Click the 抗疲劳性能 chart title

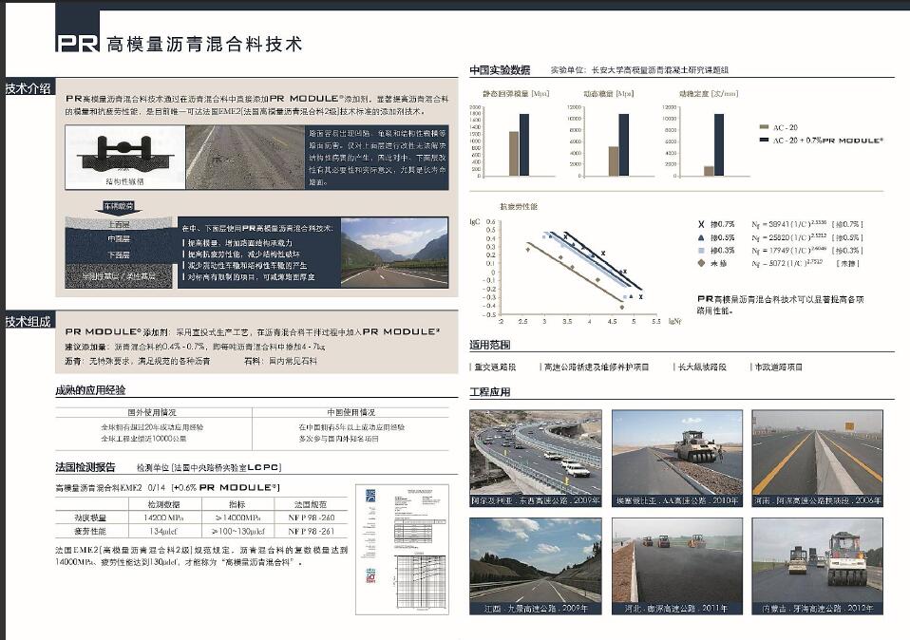519,207
